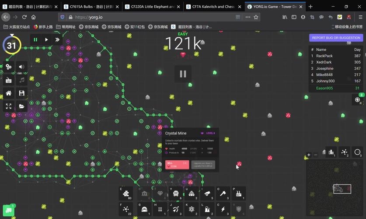Select the wall building (E)
The image size is (366, 219).
pyautogui.click(x=126, y=193)
